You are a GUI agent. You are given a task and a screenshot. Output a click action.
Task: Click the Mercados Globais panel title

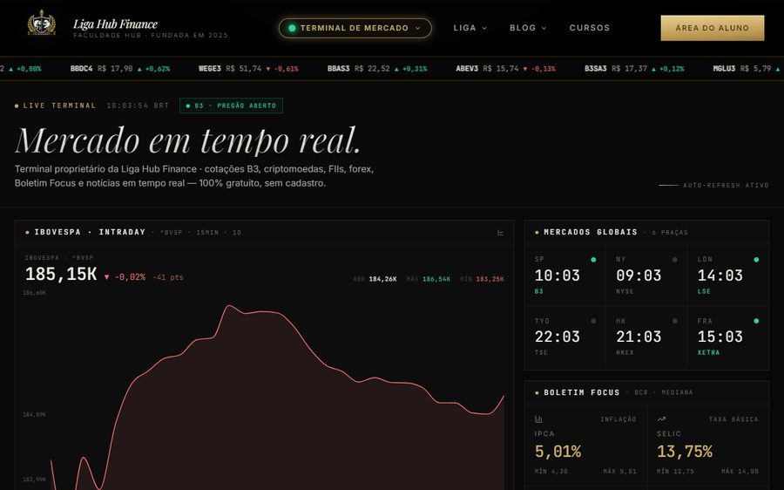(591, 232)
